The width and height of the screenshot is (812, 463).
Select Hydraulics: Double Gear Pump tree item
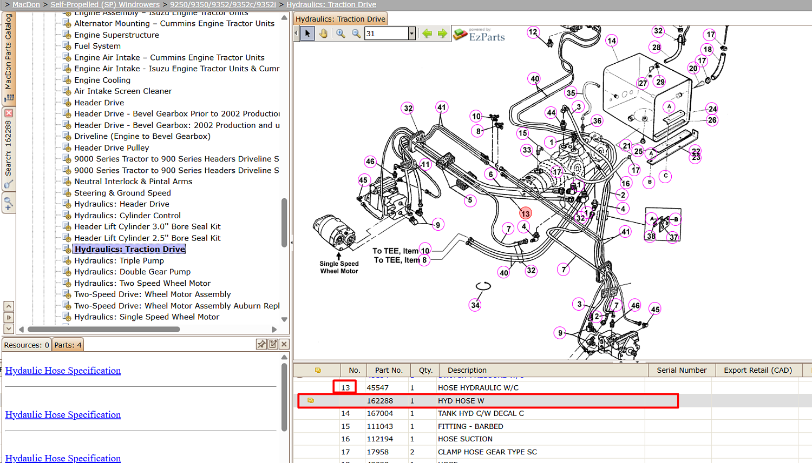click(133, 272)
